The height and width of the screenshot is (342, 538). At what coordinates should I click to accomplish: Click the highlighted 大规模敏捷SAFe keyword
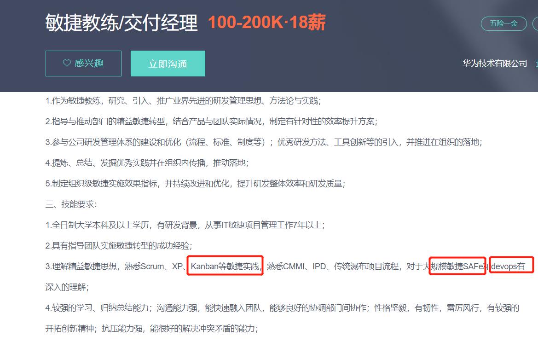click(457, 265)
